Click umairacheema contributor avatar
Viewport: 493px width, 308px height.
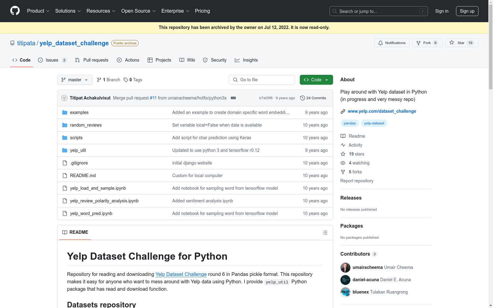point(345,267)
